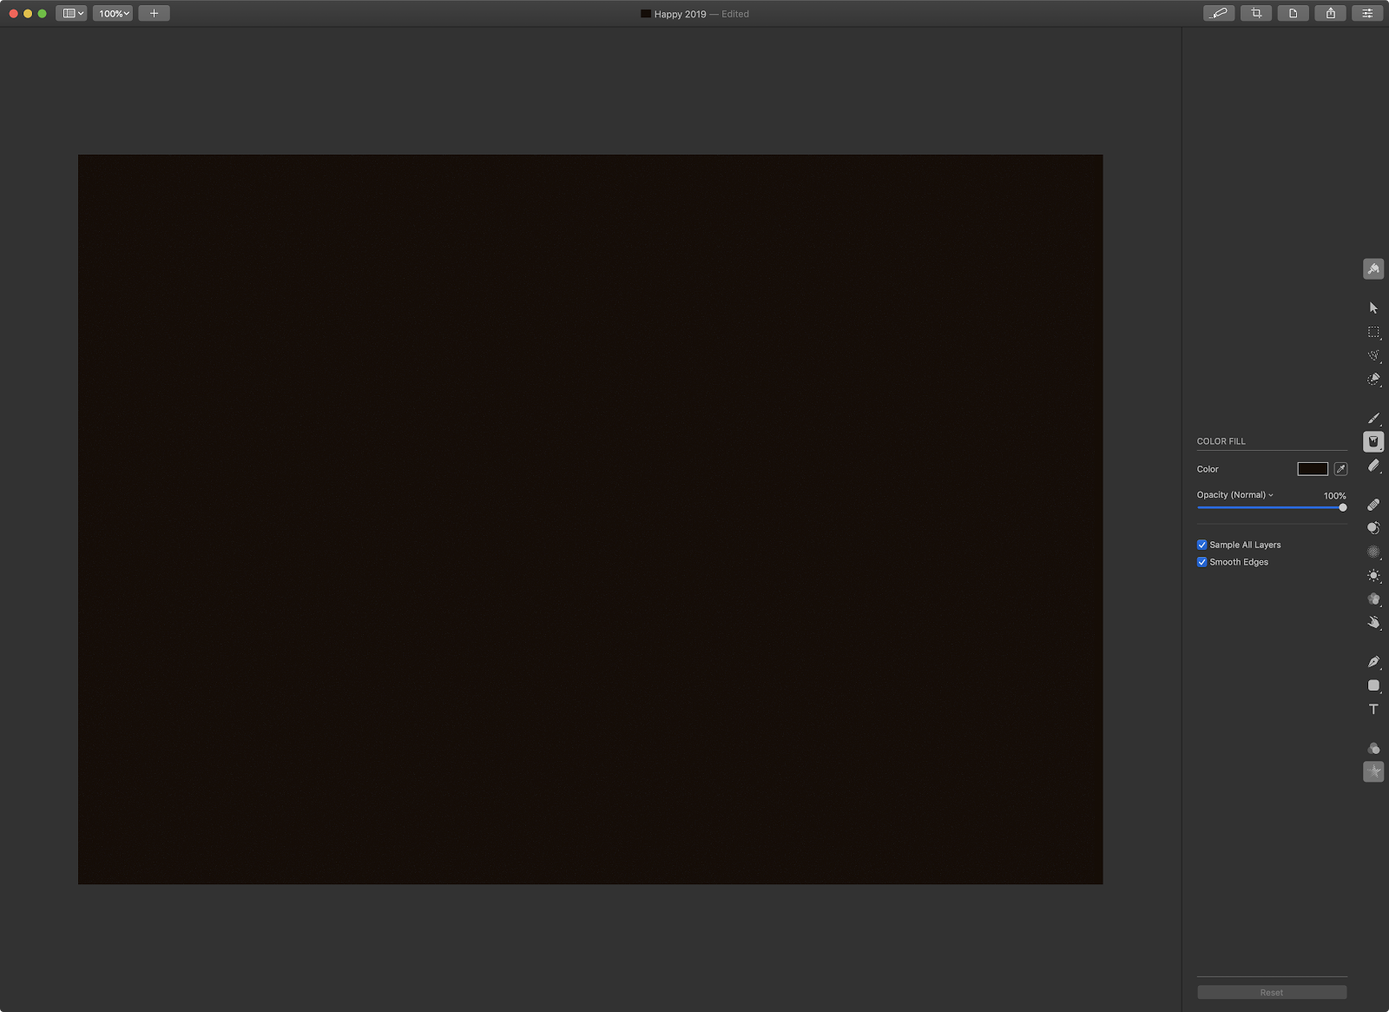Uncheck Smooth Edges

click(1201, 562)
